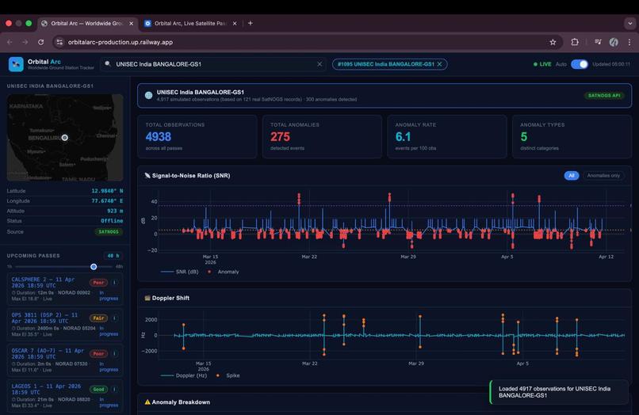Open the tab search dropdown arrow
639x415 pixels.
click(x=630, y=24)
